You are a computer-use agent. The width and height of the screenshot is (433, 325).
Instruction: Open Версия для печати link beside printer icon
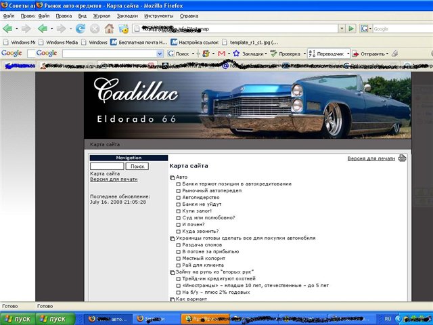[371, 158]
